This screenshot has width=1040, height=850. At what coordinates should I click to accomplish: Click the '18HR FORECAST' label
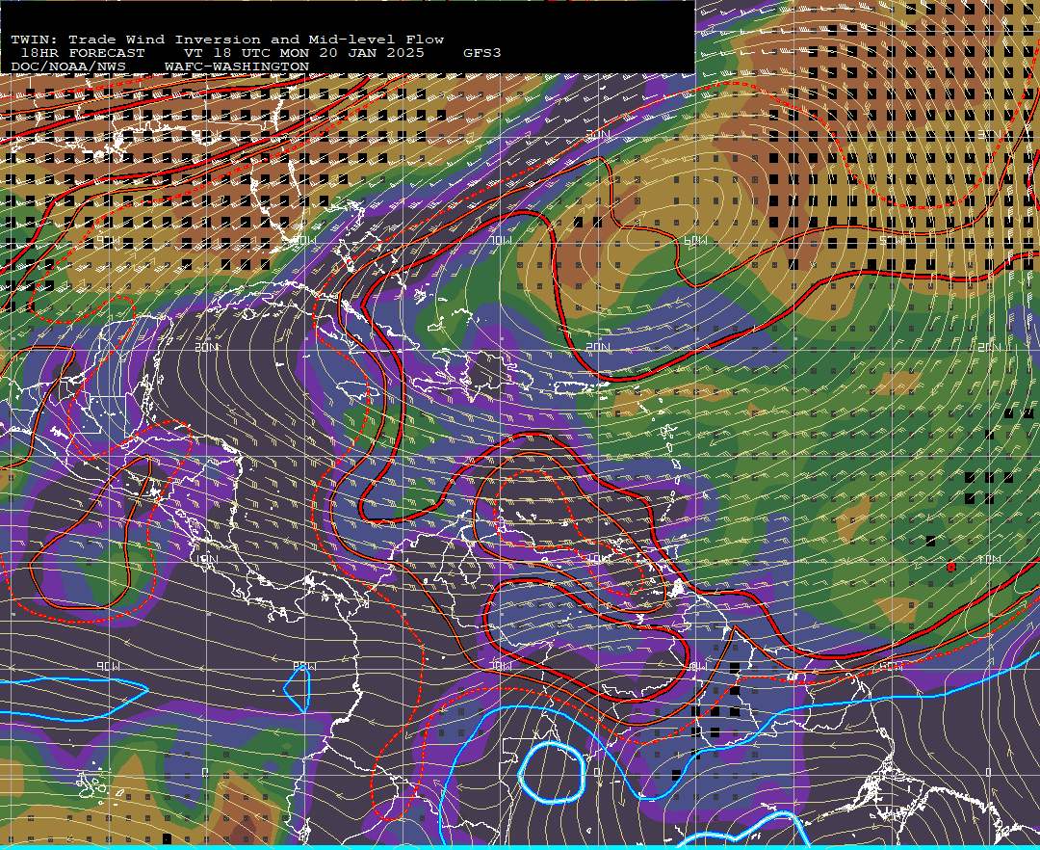(x=82, y=53)
